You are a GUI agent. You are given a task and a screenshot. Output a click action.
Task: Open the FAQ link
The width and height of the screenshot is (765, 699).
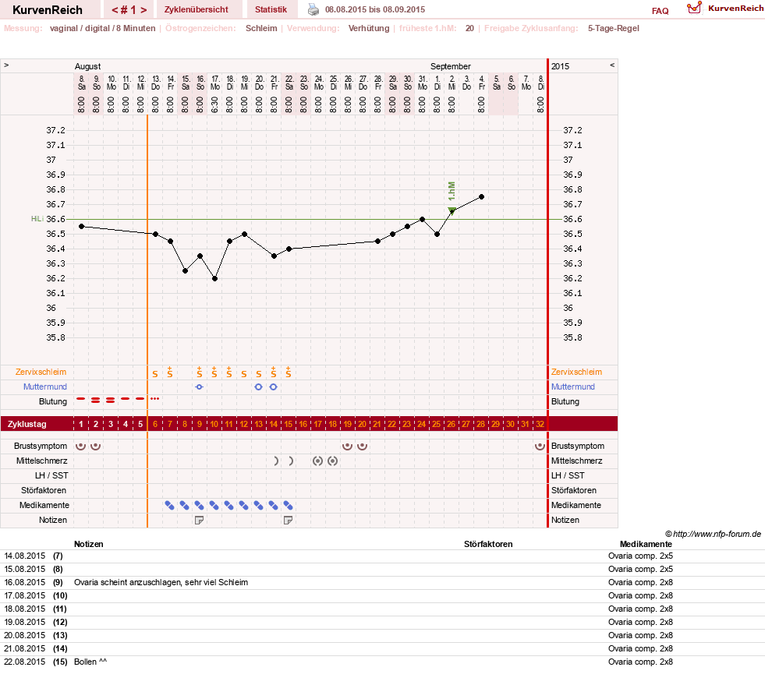660,11
